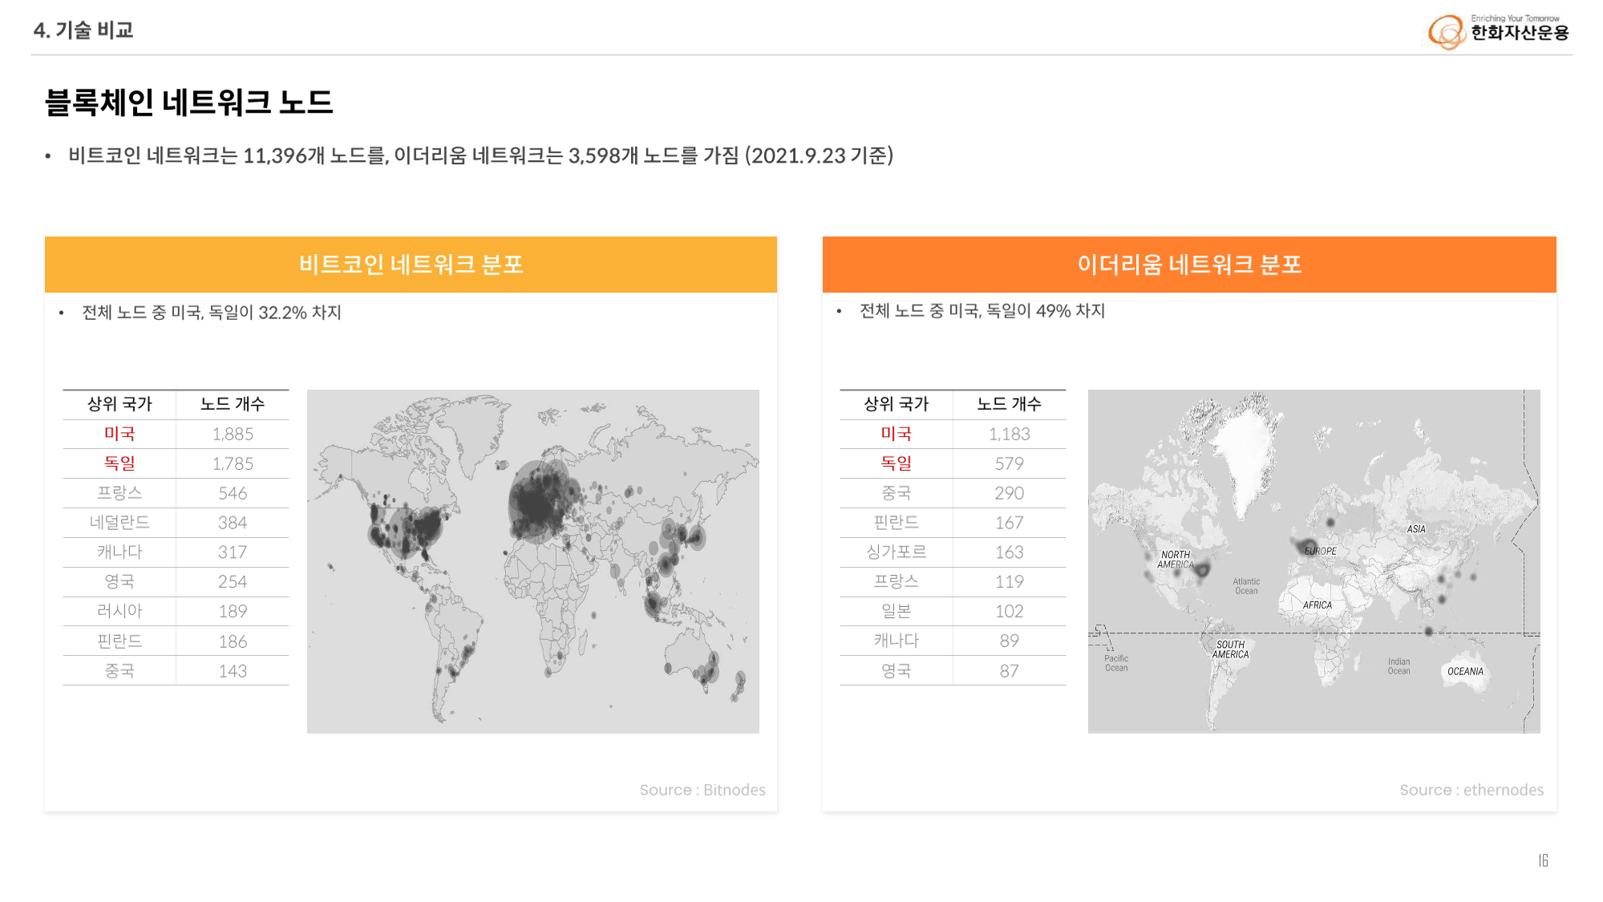Click red 미국 in Bitcoin table
Viewport: 1603px width, 902px height.
click(x=119, y=434)
